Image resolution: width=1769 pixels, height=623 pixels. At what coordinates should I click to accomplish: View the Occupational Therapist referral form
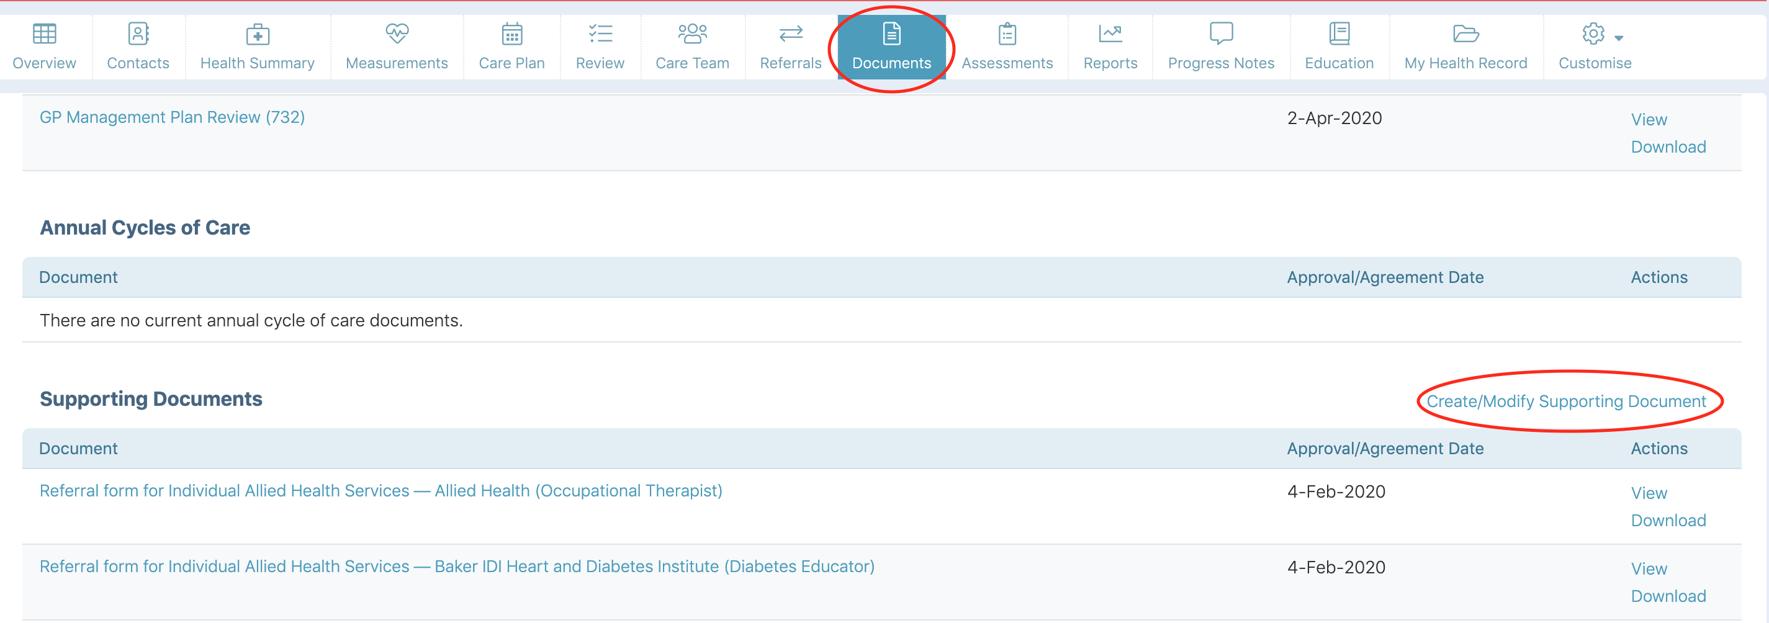[x=1648, y=493]
